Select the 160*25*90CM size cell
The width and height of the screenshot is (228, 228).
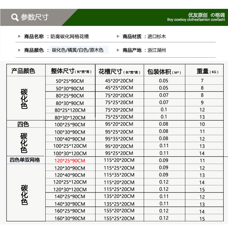coord(70,211)
